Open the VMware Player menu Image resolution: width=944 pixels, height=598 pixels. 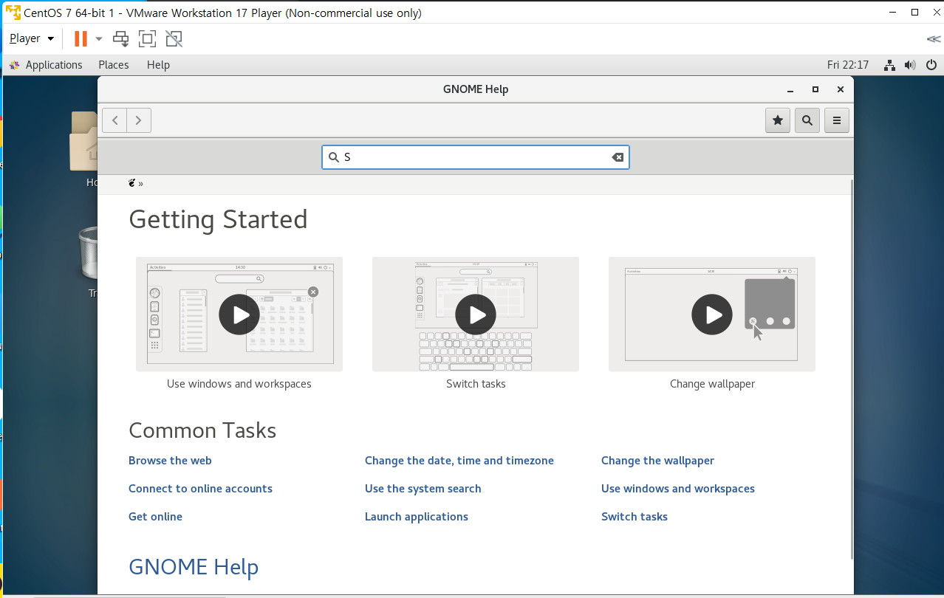coord(32,38)
